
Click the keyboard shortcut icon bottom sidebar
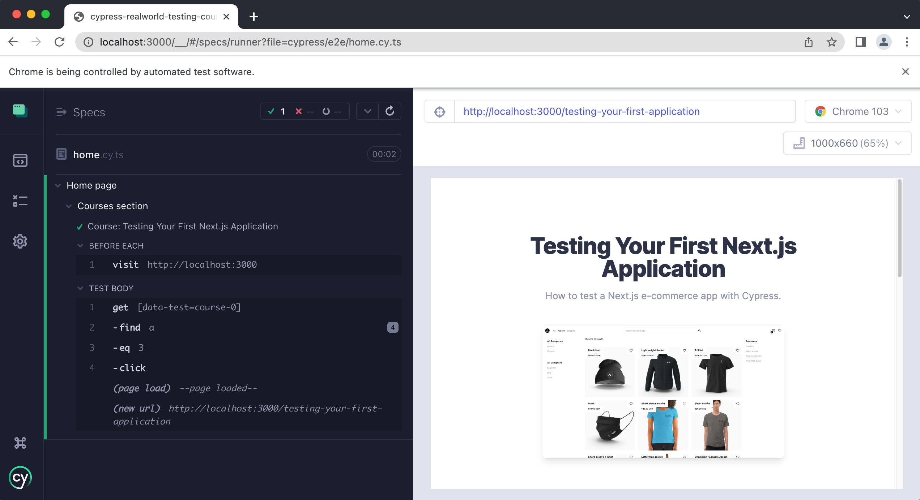[20, 442]
